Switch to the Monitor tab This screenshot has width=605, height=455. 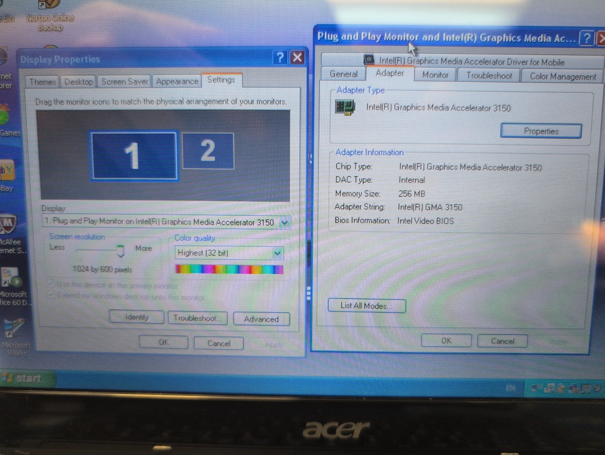point(435,75)
